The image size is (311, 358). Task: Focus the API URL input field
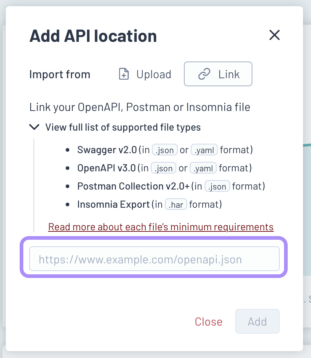tap(154, 259)
